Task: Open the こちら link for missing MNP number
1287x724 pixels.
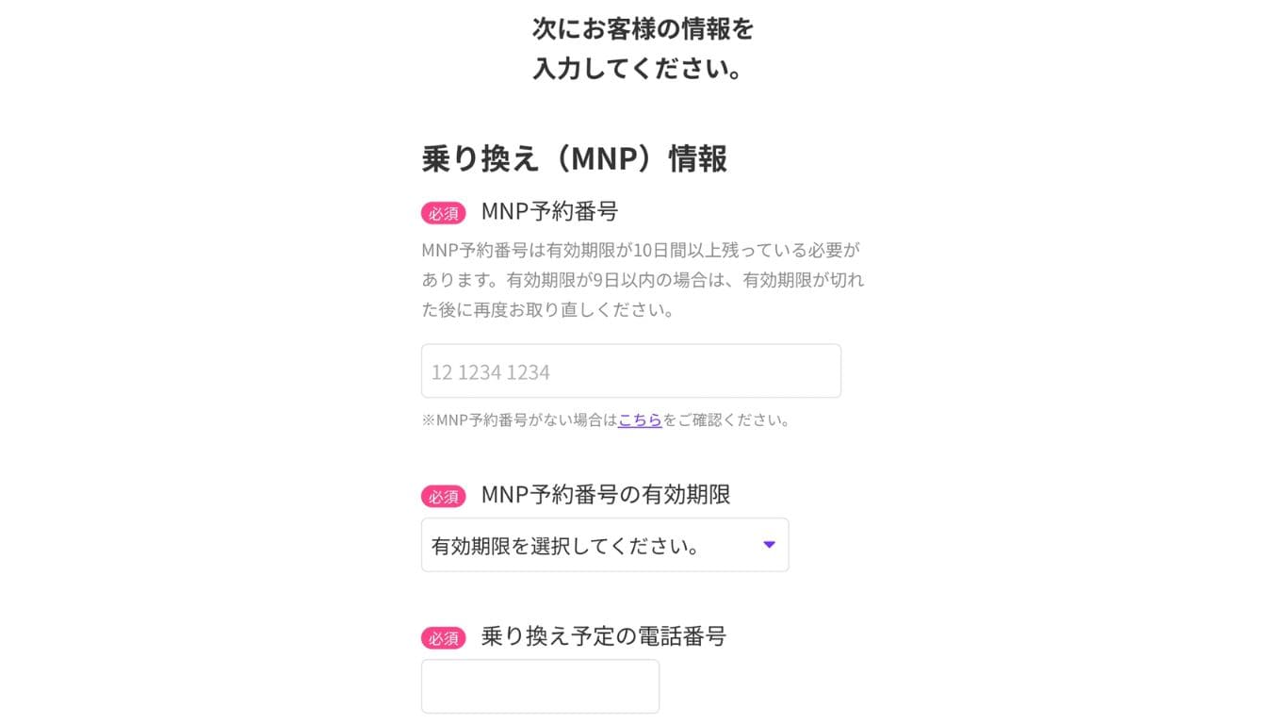Action: tap(640, 420)
